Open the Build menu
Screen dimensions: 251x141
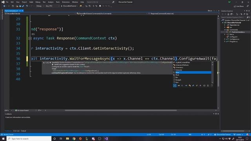pyautogui.click(x=31, y=2)
